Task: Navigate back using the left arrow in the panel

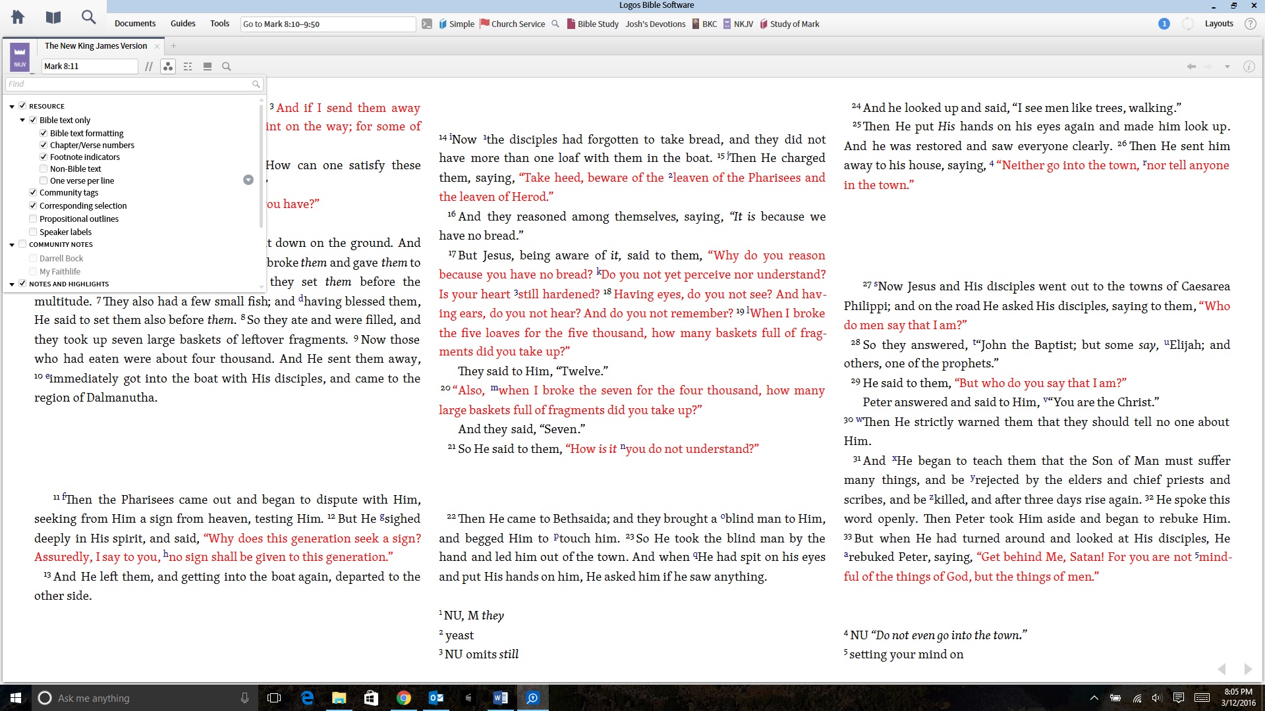Action: click(x=1191, y=66)
